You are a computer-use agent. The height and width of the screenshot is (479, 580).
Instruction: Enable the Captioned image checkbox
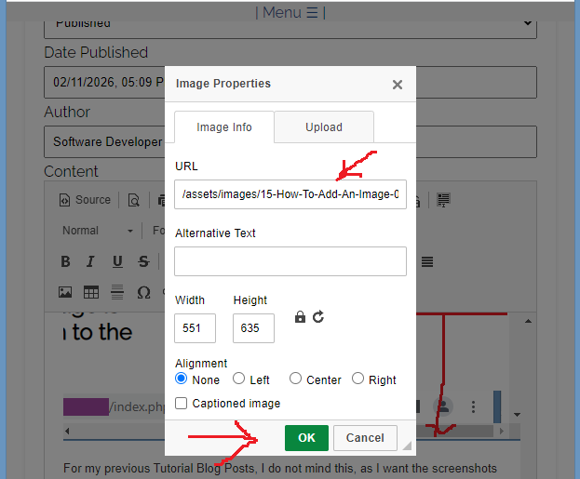[x=182, y=404]
